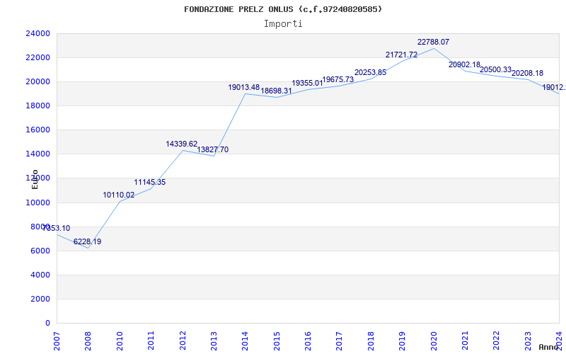
Task: Click data label 22788.07
Action: (433, 42)
